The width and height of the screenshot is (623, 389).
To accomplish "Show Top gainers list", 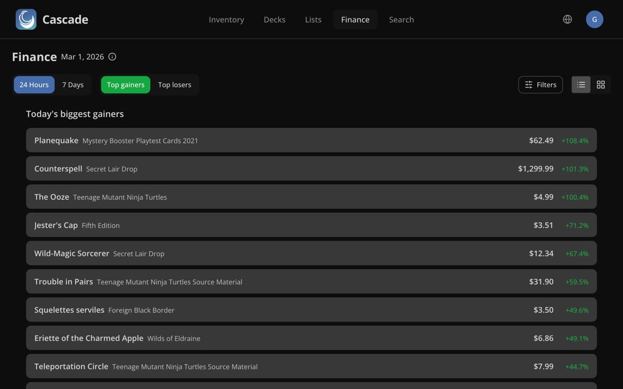I will pyautogui.click(x=126, y=85).
